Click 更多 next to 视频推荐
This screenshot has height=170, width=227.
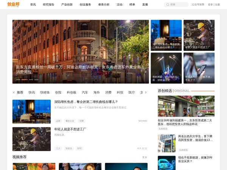pyautogui.click(x=145, y=157)
